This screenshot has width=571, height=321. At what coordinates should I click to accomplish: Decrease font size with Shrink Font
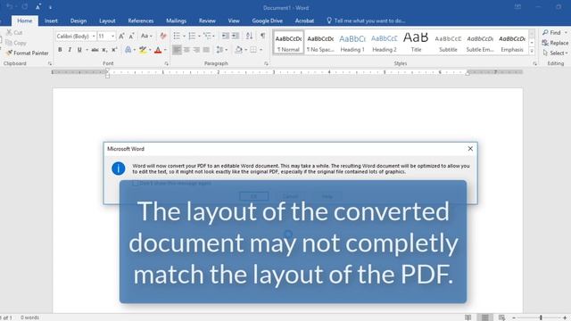point(131,36)
